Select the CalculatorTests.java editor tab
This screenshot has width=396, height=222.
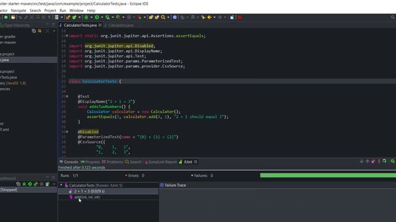[80, 25]
